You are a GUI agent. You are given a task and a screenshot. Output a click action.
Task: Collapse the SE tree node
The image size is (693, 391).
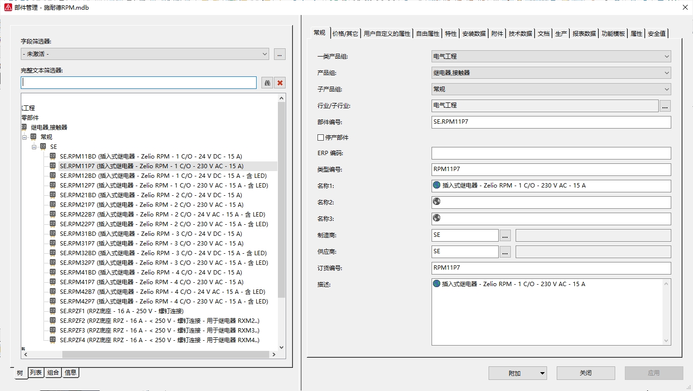point(34,146)
